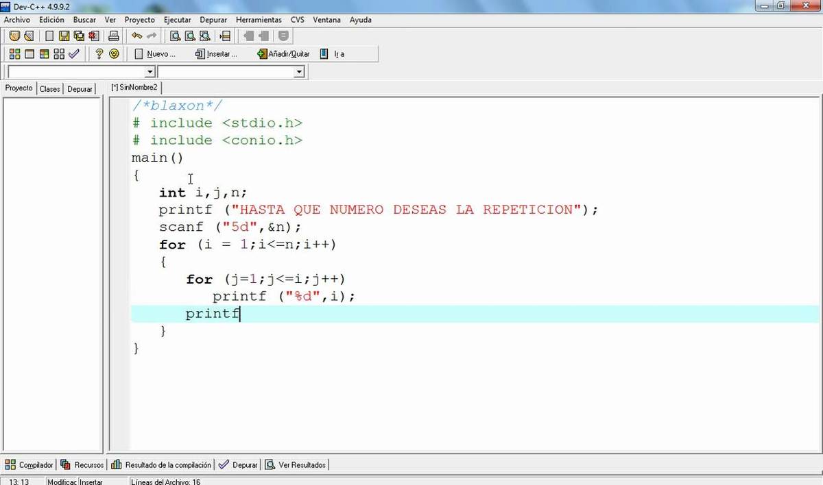Click the Save file floppy disk icon
Screen dimensions: 823x485
pyautogui.click(x=64, y=36)
